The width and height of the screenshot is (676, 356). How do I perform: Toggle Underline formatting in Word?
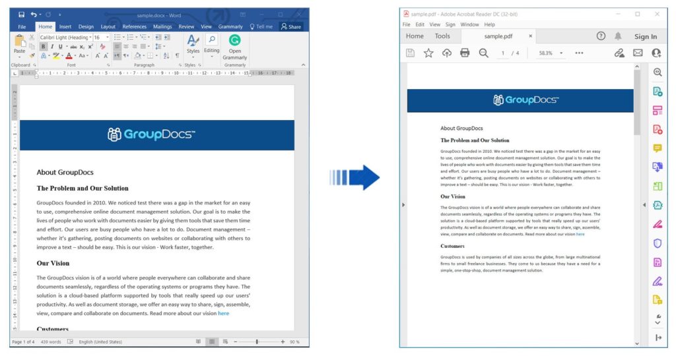(x=60, y=47)
